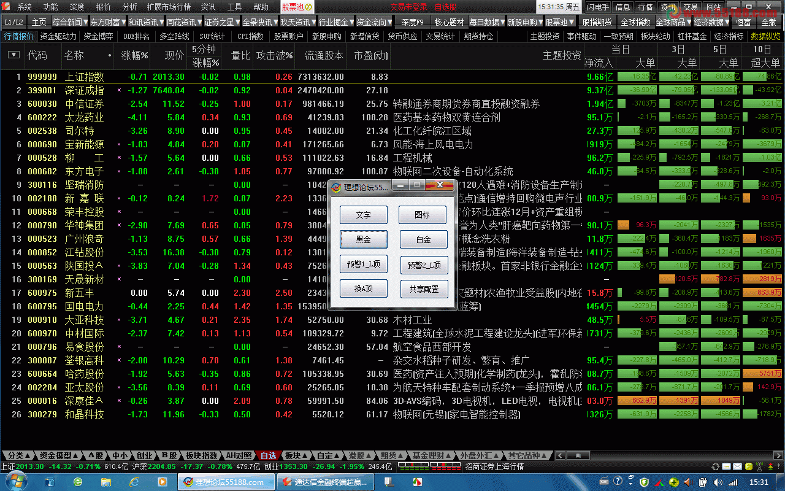Switch to the 数据纵览 right tab
The width and height of the screenshot is (785, 491).
765,36
